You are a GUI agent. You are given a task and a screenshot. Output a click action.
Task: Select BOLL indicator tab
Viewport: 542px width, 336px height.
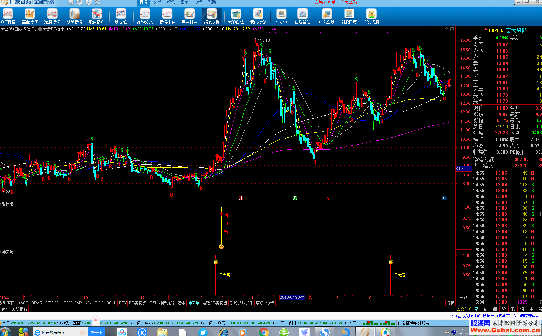(111, 303)
